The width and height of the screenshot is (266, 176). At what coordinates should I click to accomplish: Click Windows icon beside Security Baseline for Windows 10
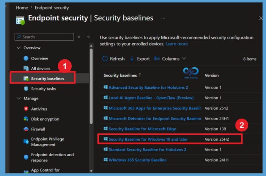tap(106, 139)
